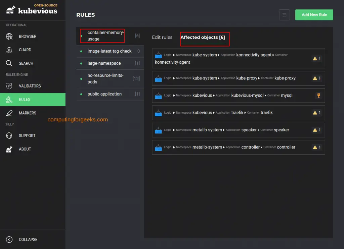Click container icon in traefik row
This screenshot has width=344, height=249.
[158, 113]
